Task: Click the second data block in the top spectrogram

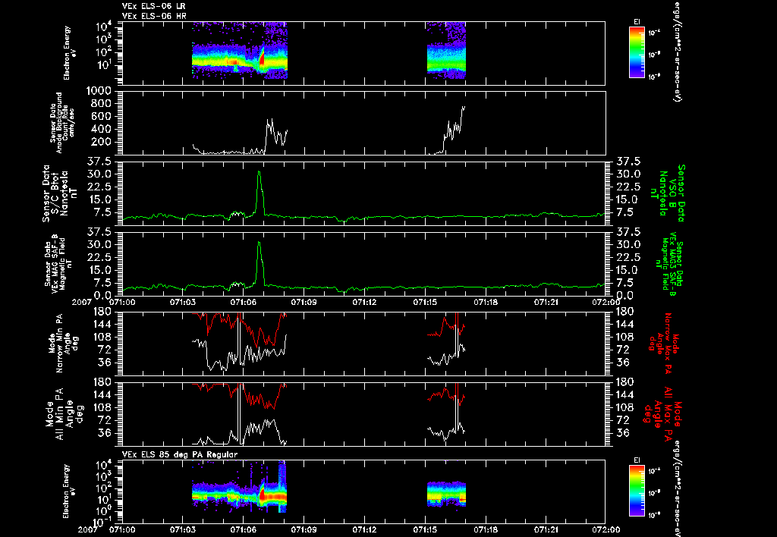Action: click(x=446, y=49)
